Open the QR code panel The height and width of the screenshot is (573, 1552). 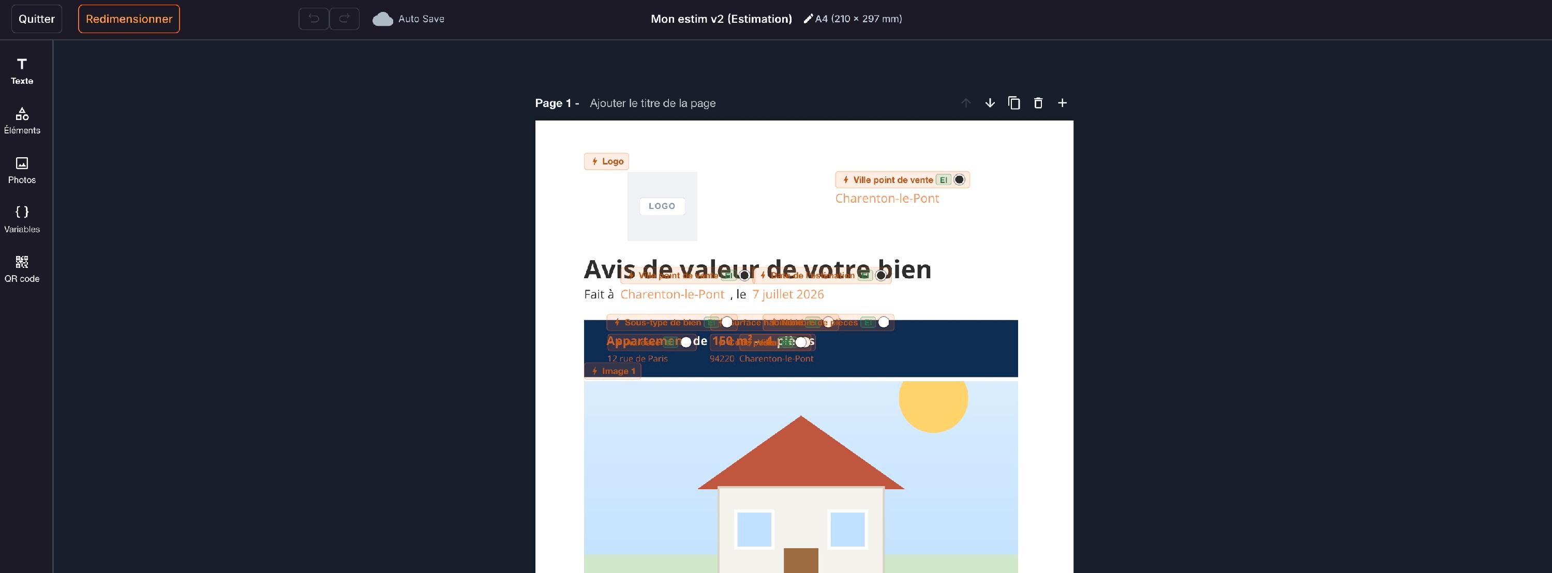click(22, 269)
